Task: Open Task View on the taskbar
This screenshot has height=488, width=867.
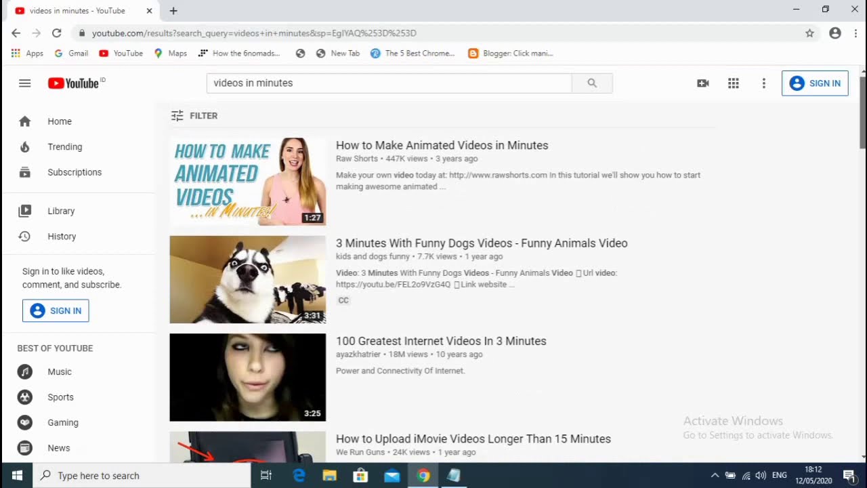Action: click(266, 476)
